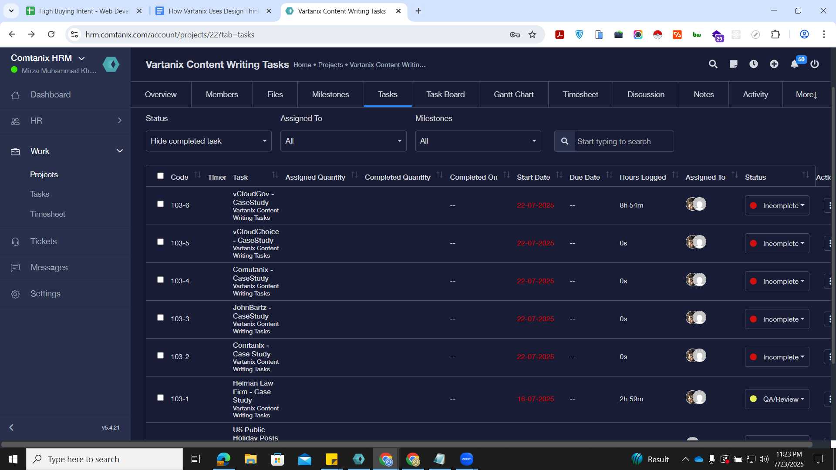Click the Start typing to search field

[x=624, y=141]
